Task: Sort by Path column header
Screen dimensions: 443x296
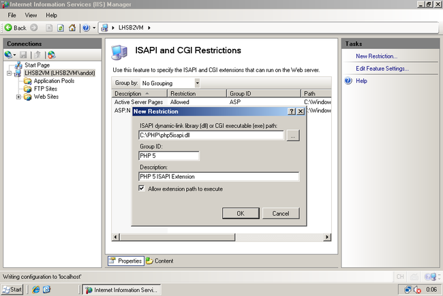Action: [x=316, y=93]
